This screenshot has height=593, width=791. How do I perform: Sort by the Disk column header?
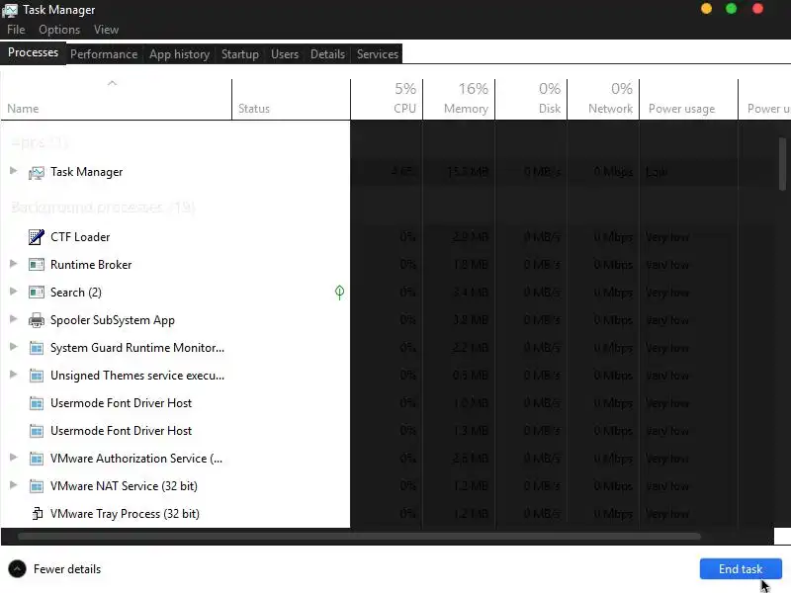tap(531, 100)
